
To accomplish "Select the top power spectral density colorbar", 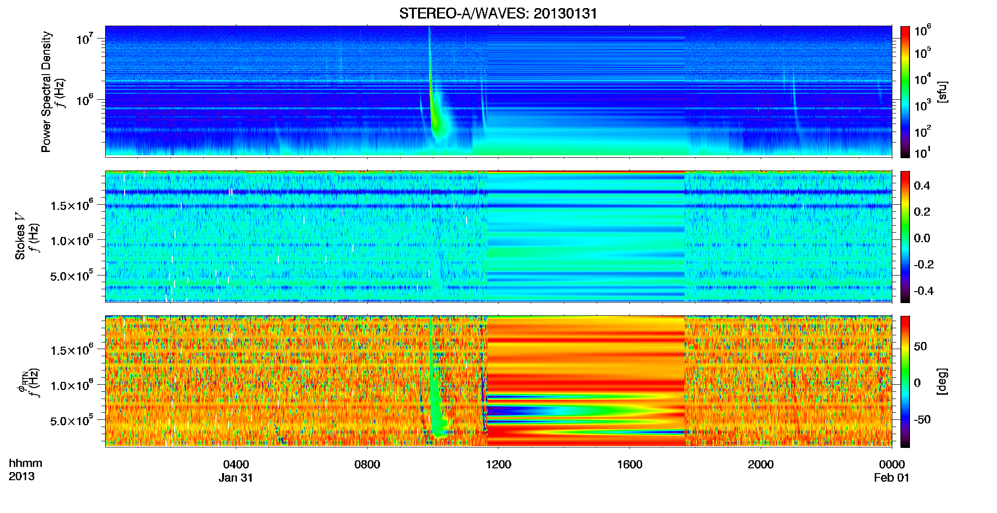I will 905,92.
